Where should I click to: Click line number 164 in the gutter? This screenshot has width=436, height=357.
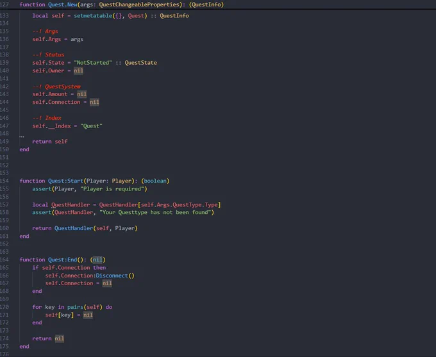(x=4, y=260)
